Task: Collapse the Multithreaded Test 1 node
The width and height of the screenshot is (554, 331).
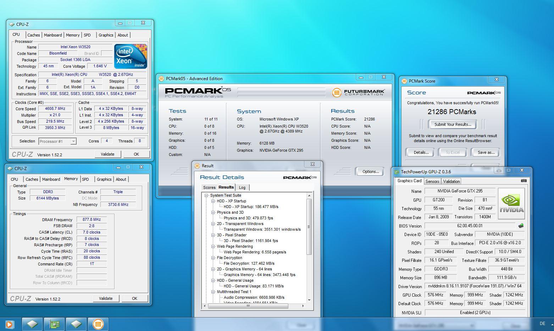Action: point(213,292)
